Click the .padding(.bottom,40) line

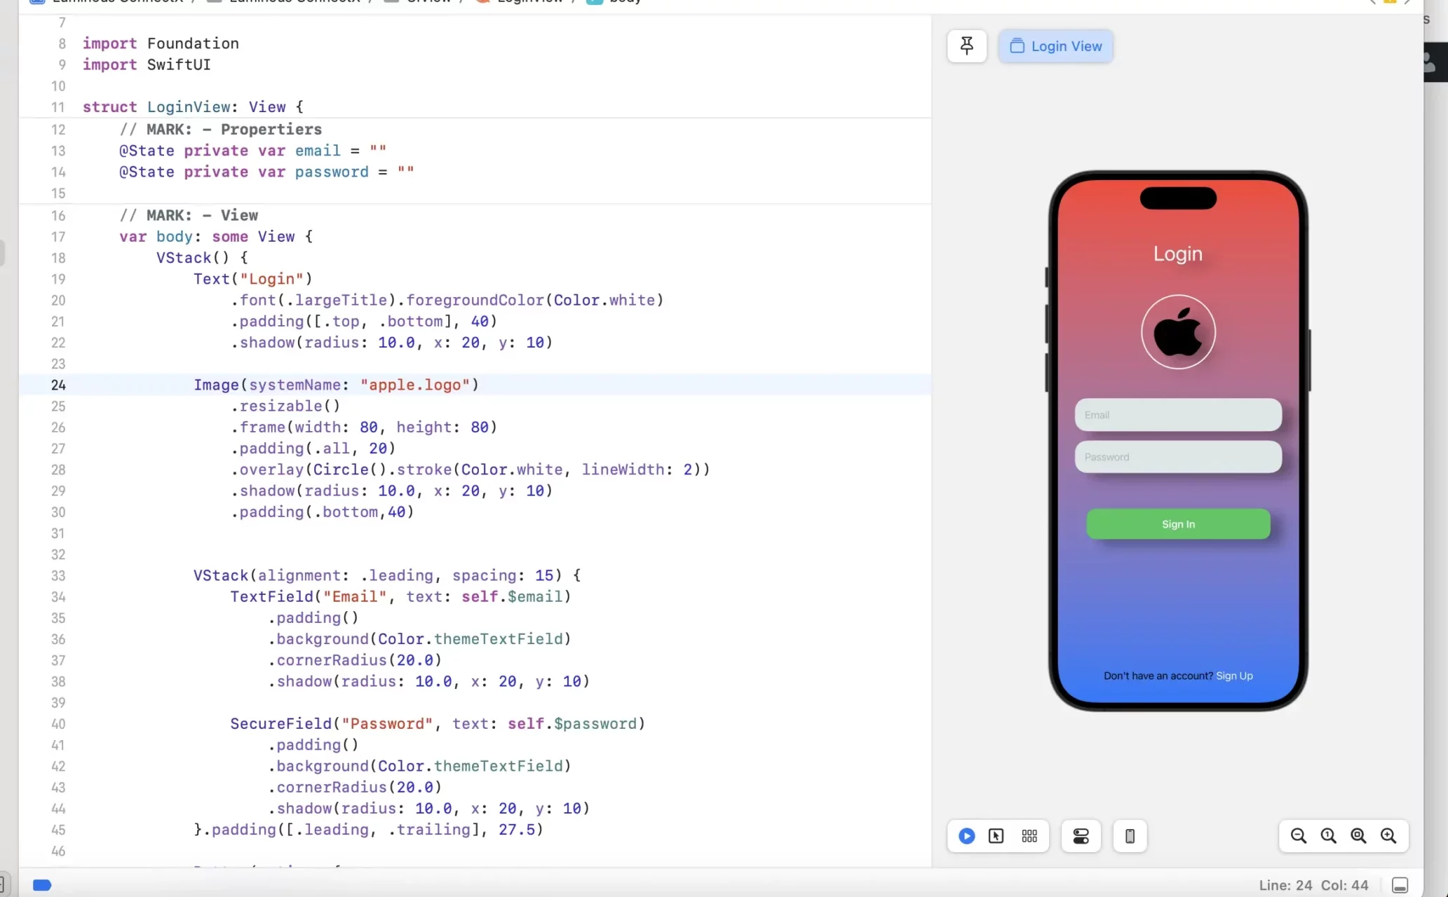coord(323,512)
